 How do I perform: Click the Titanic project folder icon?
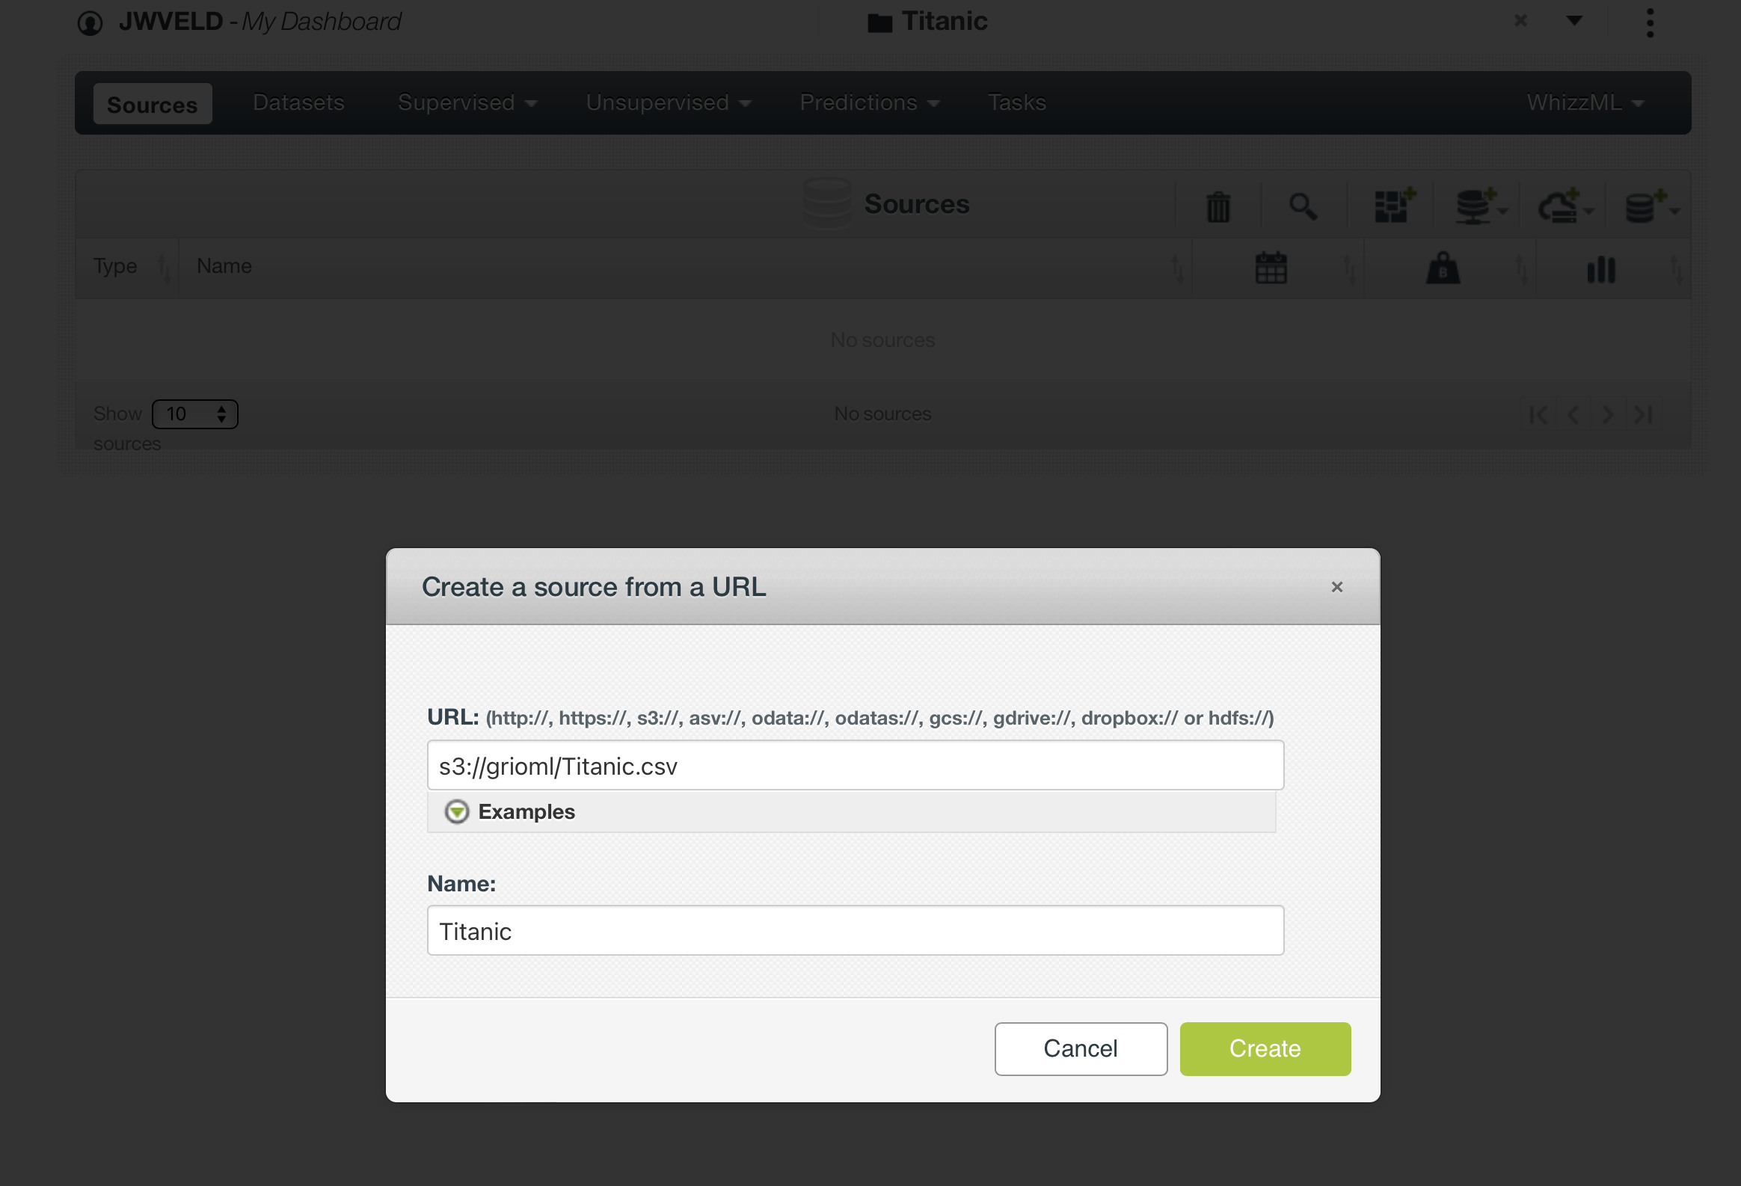click(879, 22)
